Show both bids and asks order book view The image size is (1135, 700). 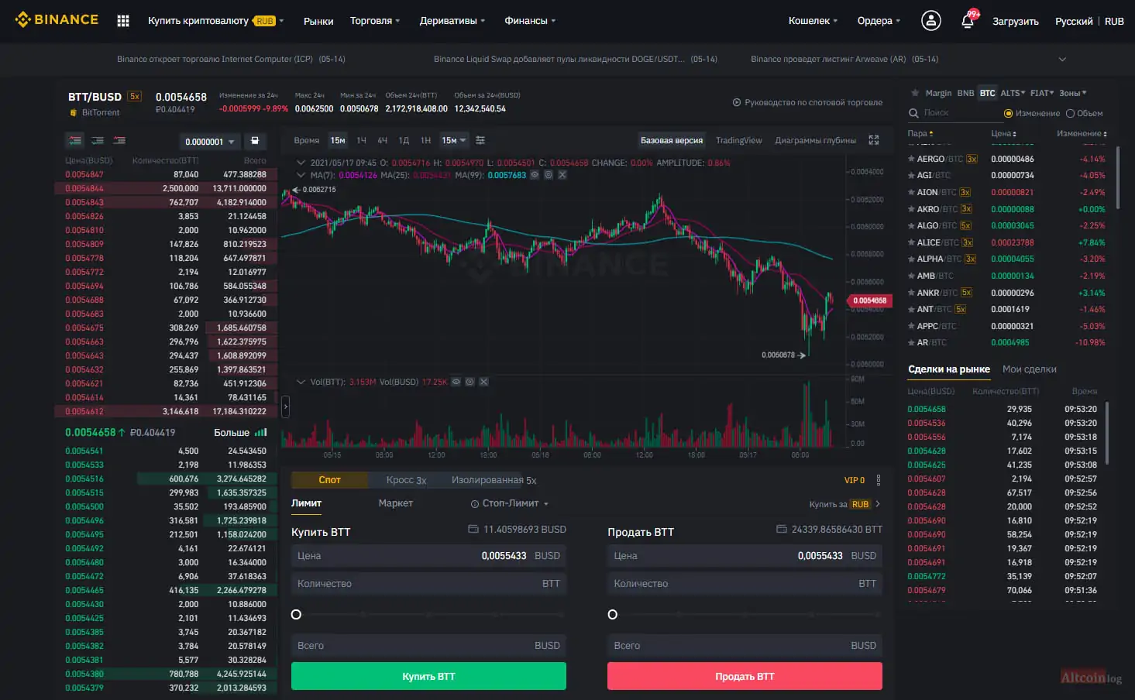(75, 141)
